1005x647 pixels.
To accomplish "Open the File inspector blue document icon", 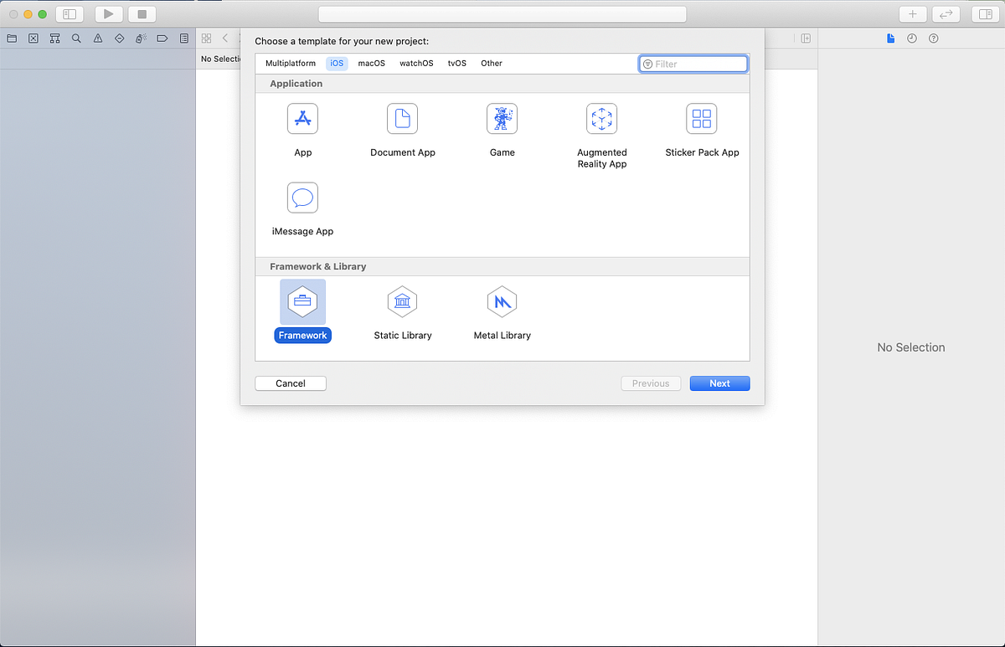I will coord(890,38).
